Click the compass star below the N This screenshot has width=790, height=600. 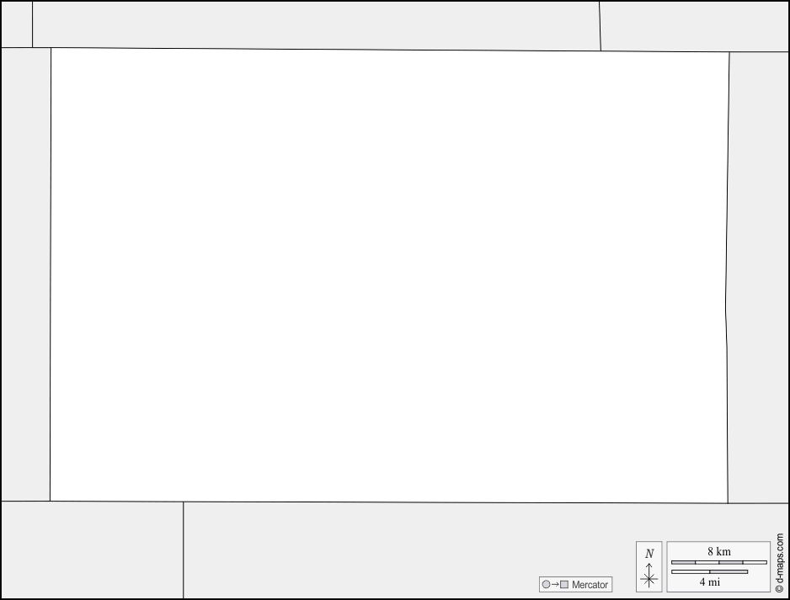[x=649, y=579]
